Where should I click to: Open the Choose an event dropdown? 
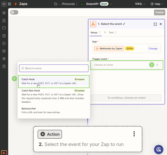(x=127, y=65)
